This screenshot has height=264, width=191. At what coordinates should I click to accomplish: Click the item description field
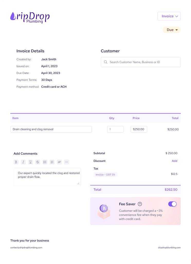pyautogui.click(x=51, y=129)
